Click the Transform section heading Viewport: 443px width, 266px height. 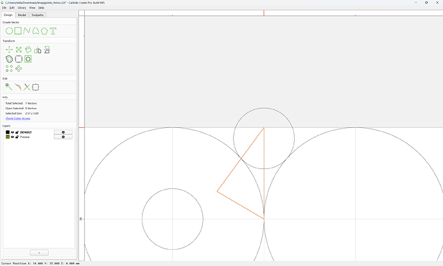(9, 41)
